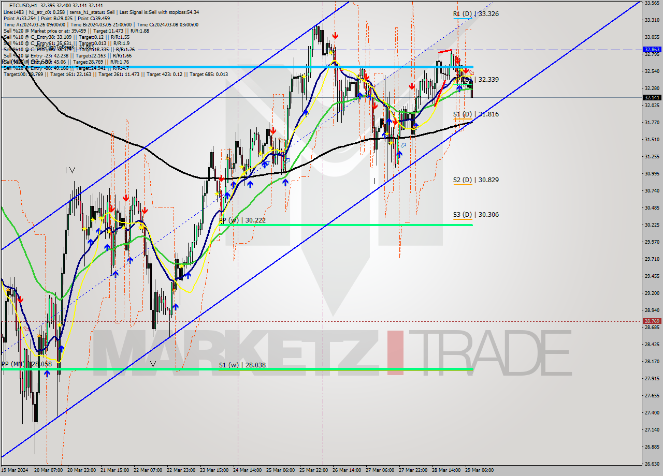Image resolution: width=663 pixels, height=476 pixels.
Task: Select 'Sell %20 @ Market price' line
Action: [x=76, y=31]
